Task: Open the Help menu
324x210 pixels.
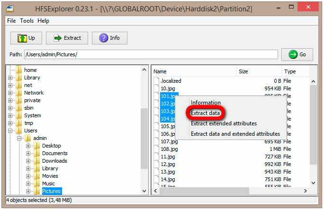Action: [x=44, y=21]
